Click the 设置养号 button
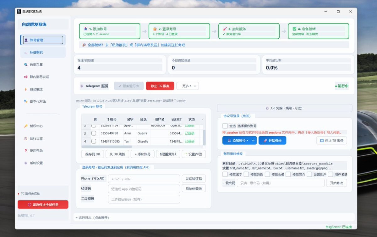Screen dimensions: 377x237 194,154
